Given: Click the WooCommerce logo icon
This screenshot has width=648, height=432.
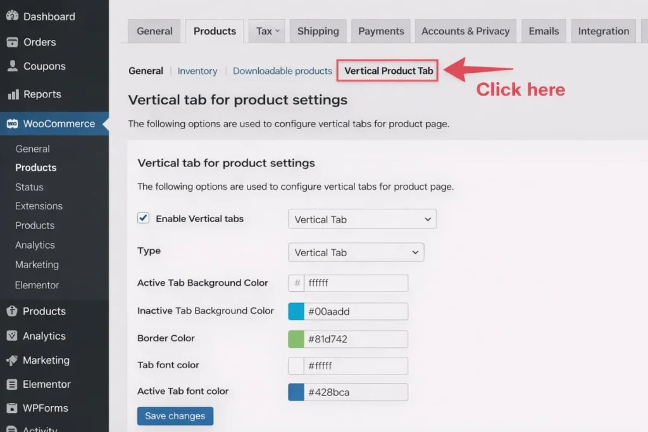Looking at the screenshot, I should [13, 123].
